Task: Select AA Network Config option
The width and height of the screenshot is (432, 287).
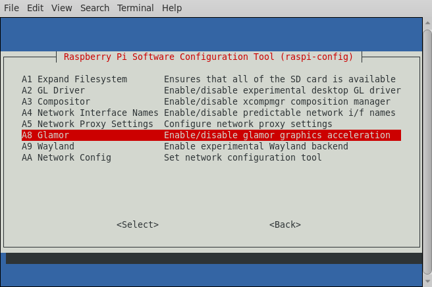Action: [211, 157]
